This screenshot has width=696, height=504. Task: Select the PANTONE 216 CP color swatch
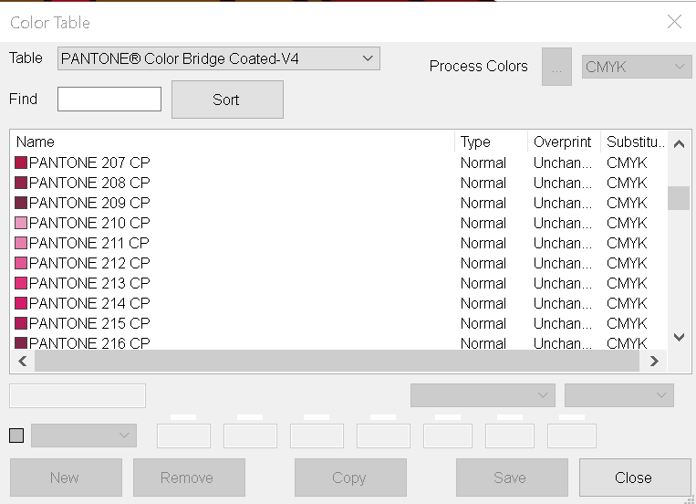click(21, 343)
